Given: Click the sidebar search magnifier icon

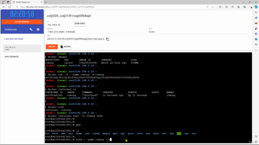Looking at the screenshot, I should click(x=256, y=12).
